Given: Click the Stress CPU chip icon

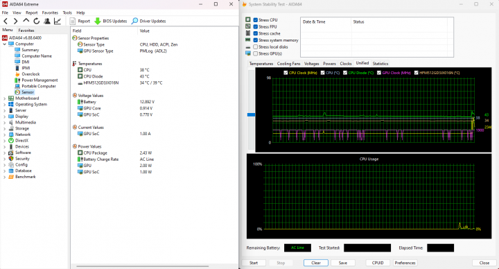Looking at the screenshot, I should pyautogui.click(x=248, y=19).
